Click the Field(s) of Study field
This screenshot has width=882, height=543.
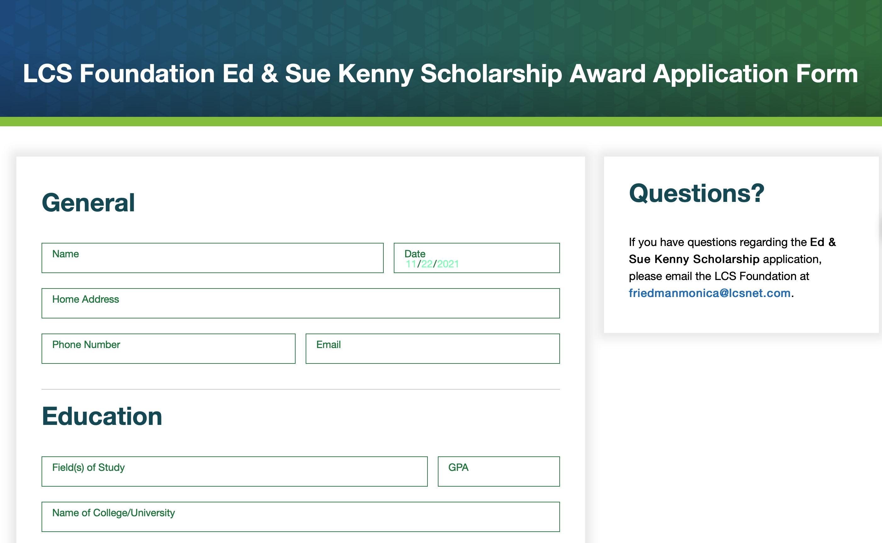235,472
